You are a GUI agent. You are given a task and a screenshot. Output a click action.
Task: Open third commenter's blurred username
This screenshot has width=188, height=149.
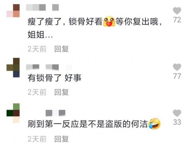[x=55, y=113]
